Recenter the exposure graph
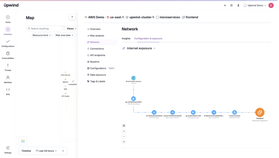Image resolution: width=279 pixels, height=158 pixels. (124, 142)
